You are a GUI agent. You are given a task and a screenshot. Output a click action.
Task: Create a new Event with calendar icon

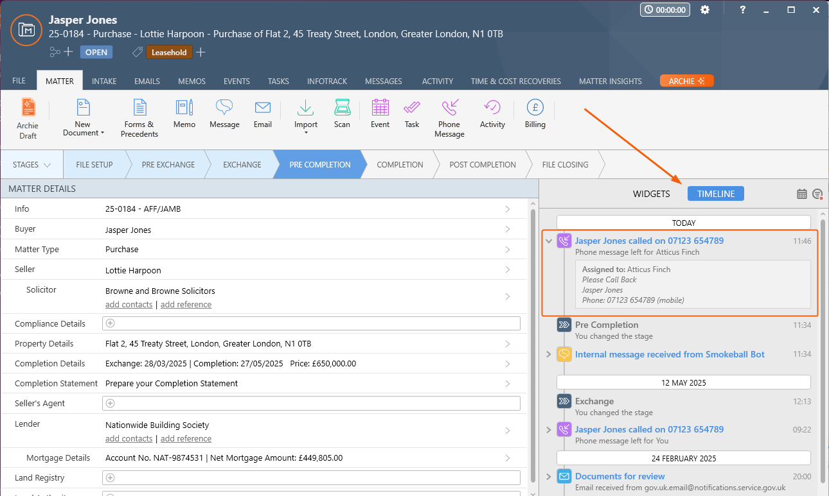click(x=380, y=114)
